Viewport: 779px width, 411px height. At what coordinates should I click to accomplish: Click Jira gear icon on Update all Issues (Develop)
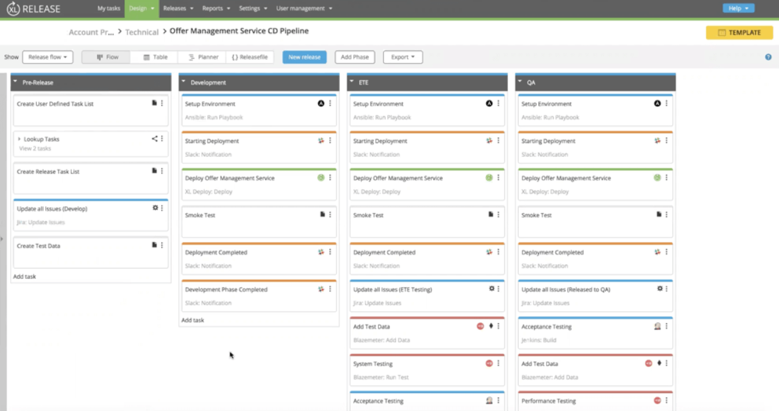[155, 208]
